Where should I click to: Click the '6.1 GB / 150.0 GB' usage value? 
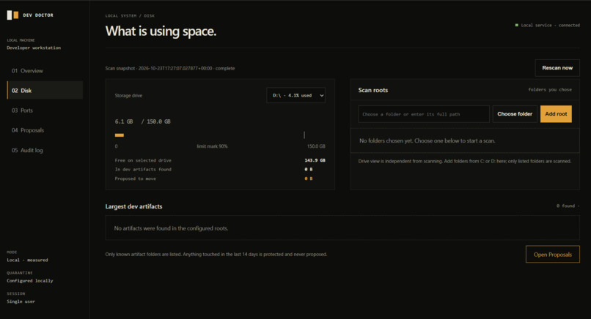(x=142, y=121)
